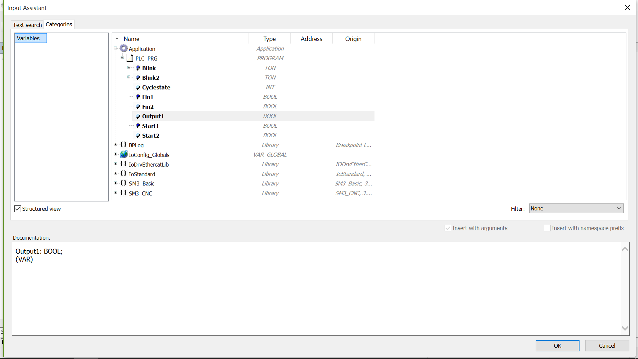Click the PLC_PRG program document icon
The image size is (638, 359).
click(130, 58)
